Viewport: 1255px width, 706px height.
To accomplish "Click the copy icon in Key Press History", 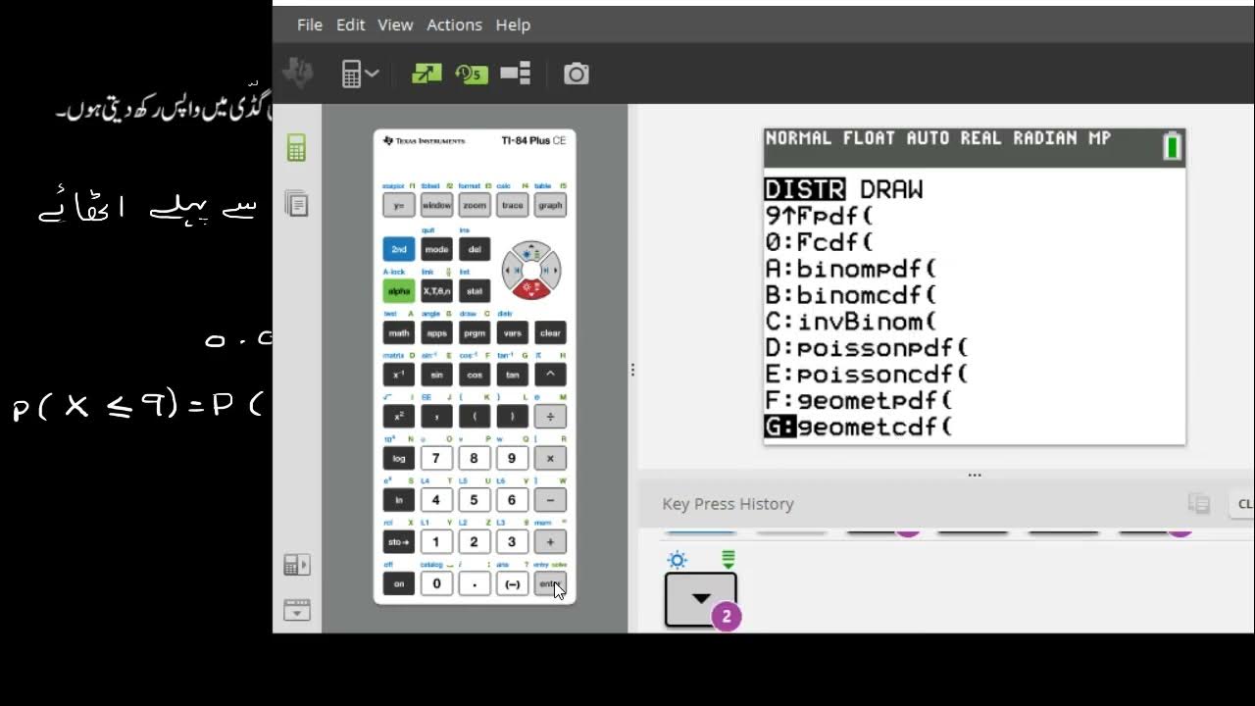I will click(1198, 504).
